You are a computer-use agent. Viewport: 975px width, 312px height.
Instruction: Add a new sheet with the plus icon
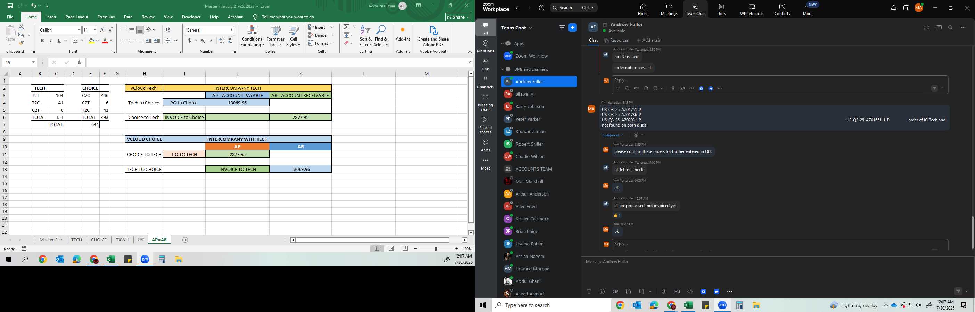point(185,240)
